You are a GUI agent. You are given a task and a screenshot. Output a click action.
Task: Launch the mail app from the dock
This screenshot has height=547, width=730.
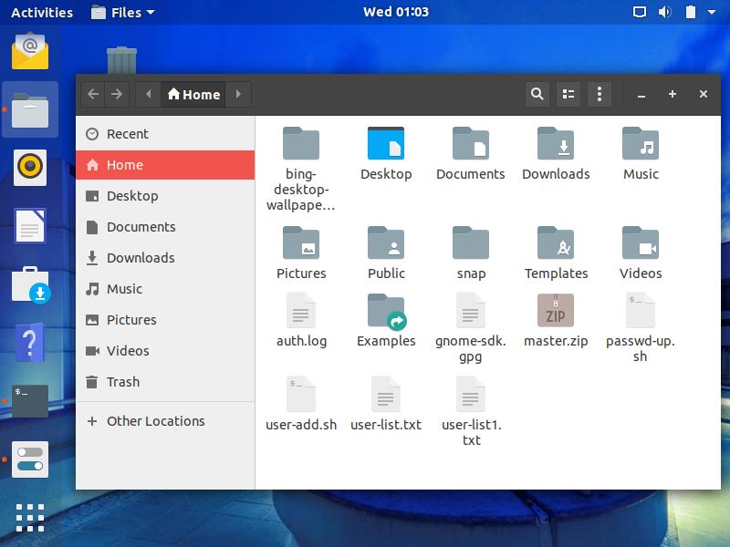click(30, 51)
